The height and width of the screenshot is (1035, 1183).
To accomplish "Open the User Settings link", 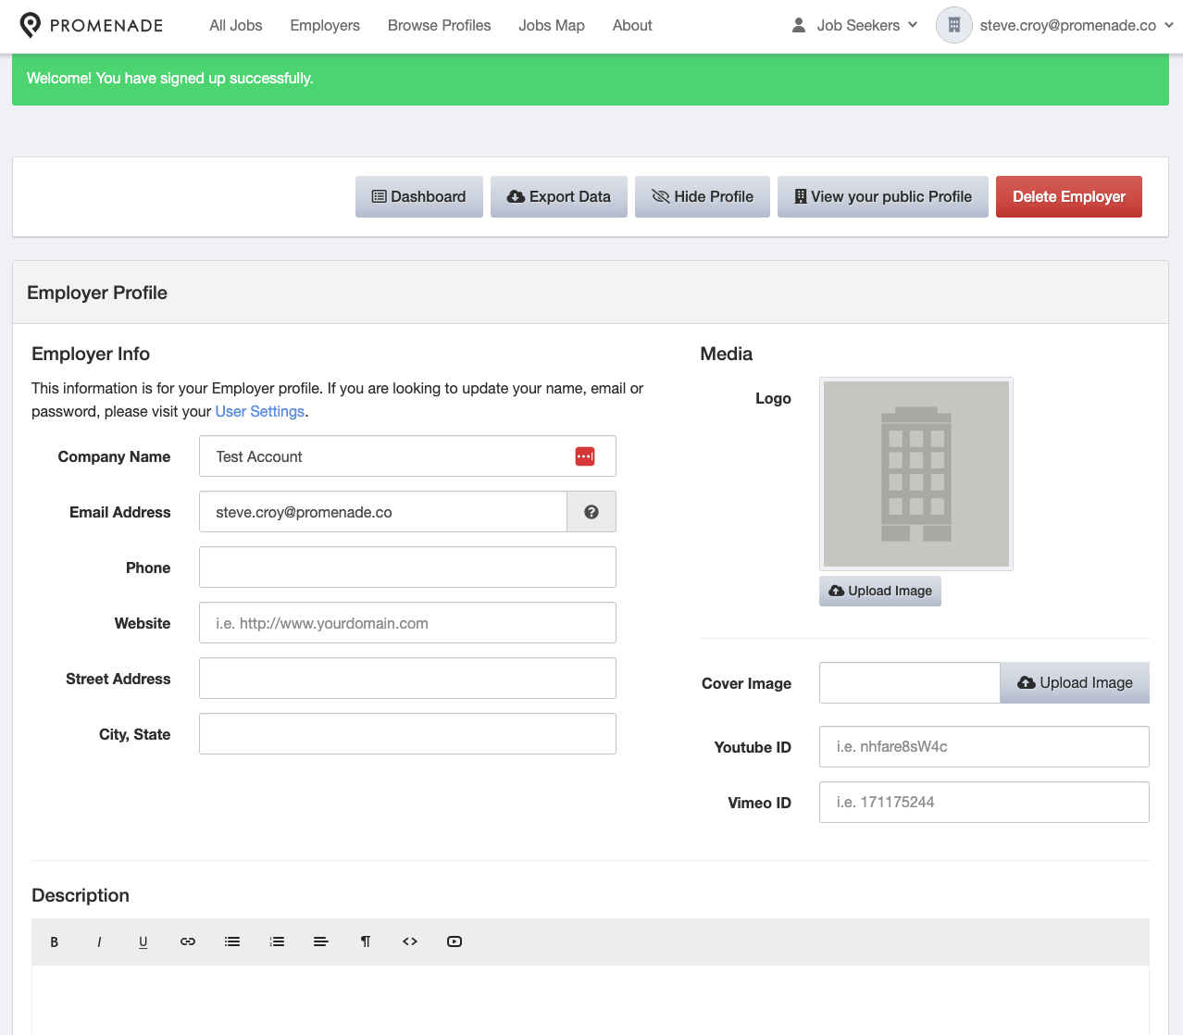I will click(260, 411).
